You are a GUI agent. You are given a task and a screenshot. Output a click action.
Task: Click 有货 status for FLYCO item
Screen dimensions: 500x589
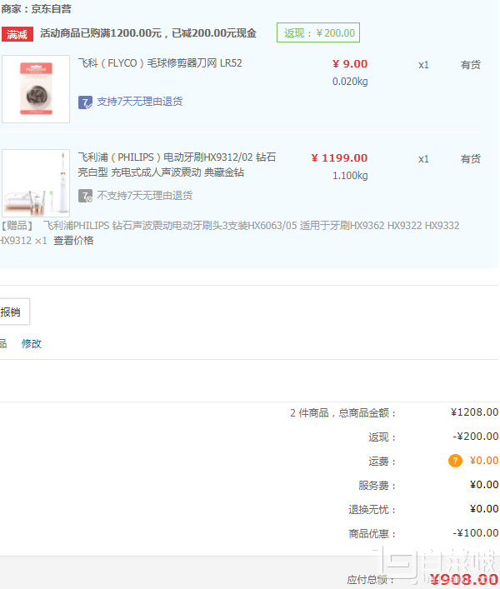[x=471, y=65]
